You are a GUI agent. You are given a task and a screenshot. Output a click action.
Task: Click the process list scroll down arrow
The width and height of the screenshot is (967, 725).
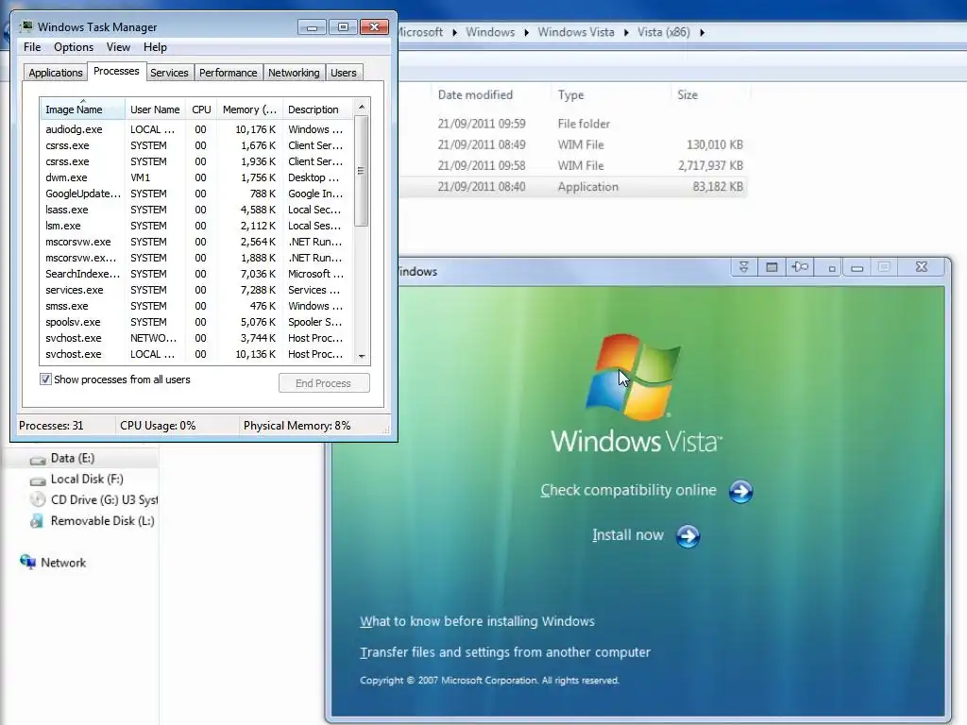coord(362,356)
